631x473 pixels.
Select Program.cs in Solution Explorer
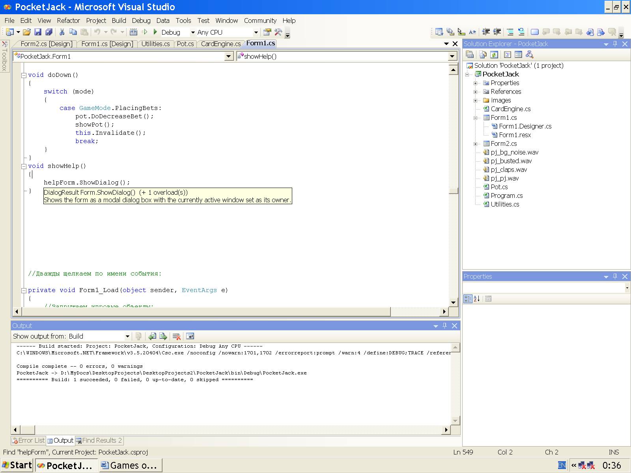pyautogui.click(x=506, y=196)
